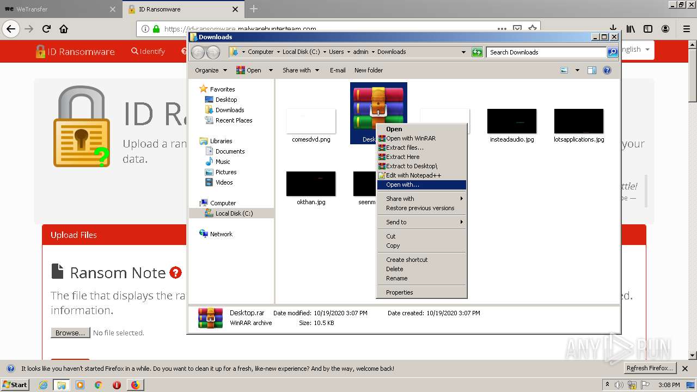
Task: Click the Browse... button for Ransom Note
Action: click(70, 333)
